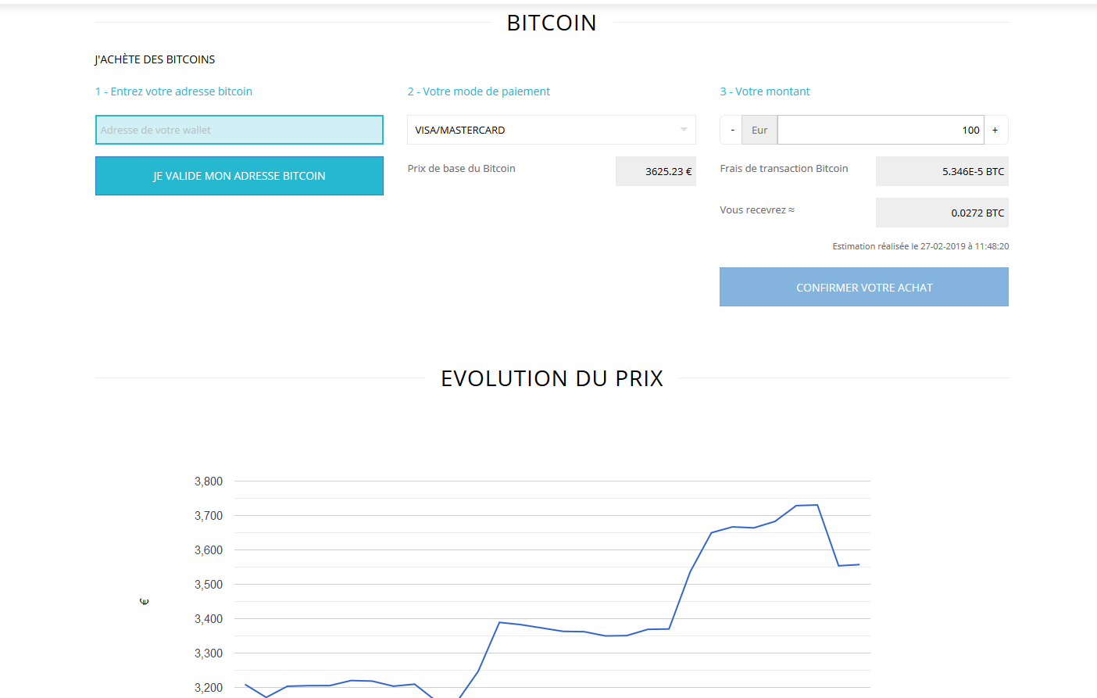The width and height of the screenshot is (1097, 698).
Task: Click the Vous recevrez BTC estimate field
Action: pyautogui.click(x=942, y=212)
